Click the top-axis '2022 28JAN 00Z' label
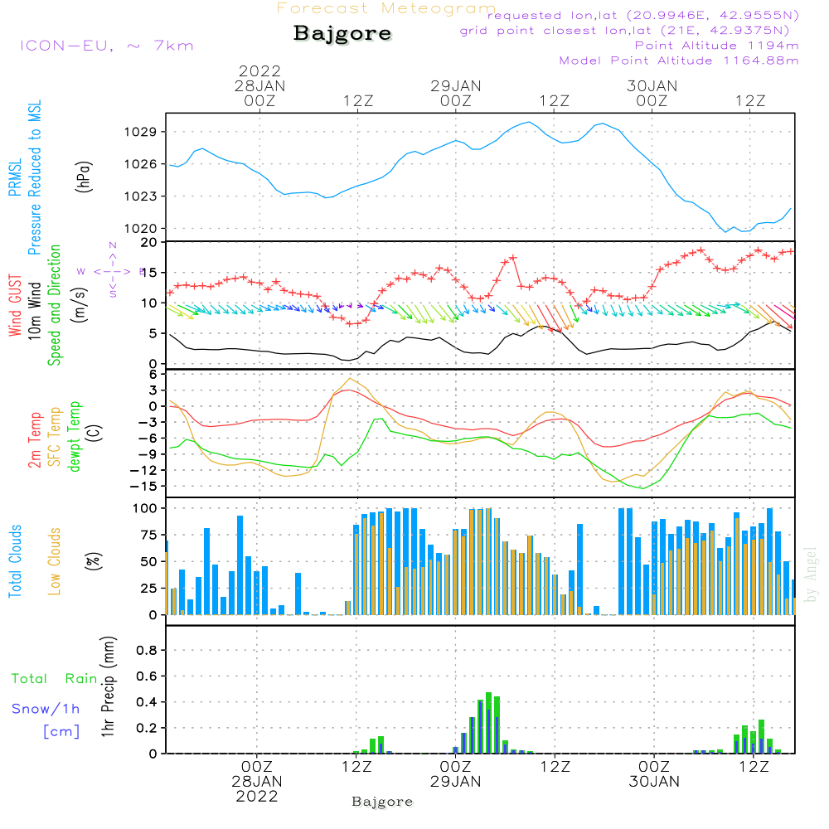This screenshot has height=829, width=829. click(x=259, y=85)
